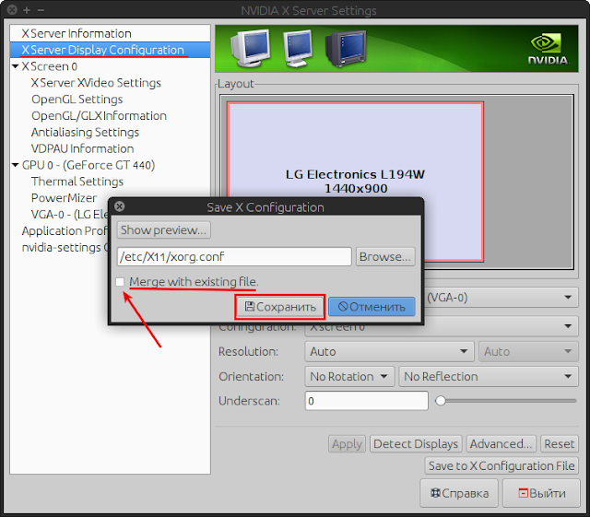The width and height of the screenshot is (590, 517).
Task: Click the Underscan value field
Action: click(367, 401)
